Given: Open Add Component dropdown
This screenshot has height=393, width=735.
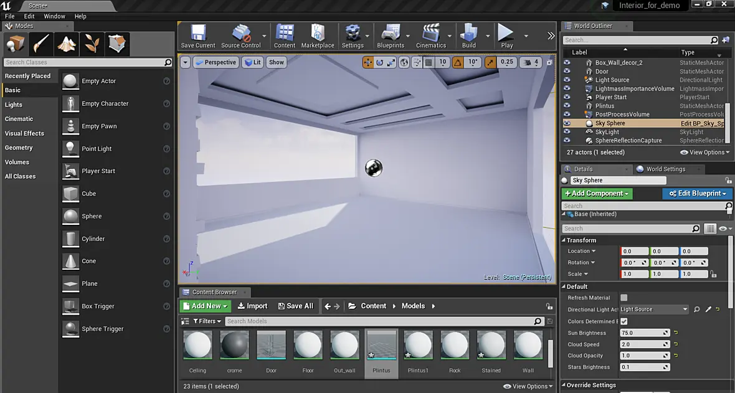Looking at the screenshot, I should 597,193.
